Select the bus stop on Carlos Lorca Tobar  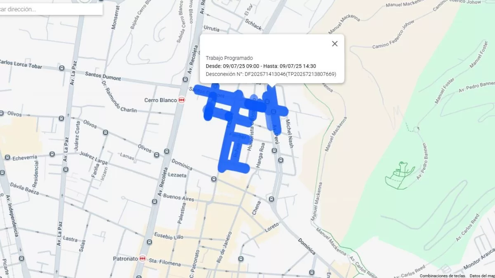pyautogui.click(x=61, y=68)
